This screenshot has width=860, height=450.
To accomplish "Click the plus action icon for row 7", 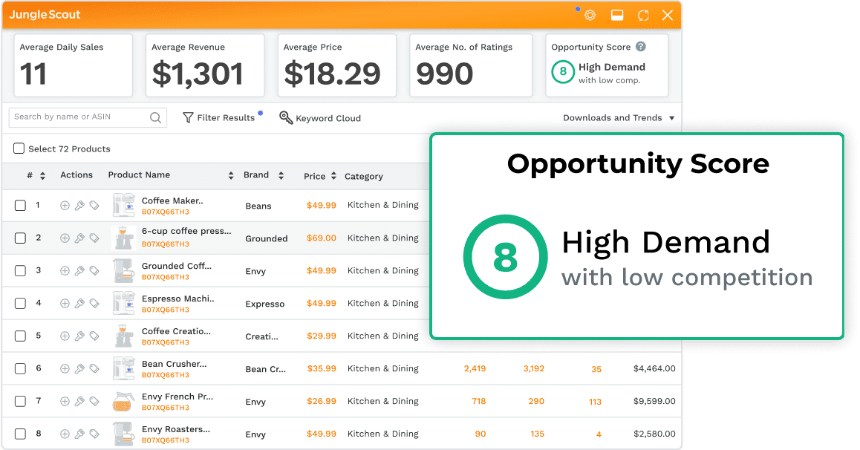I will point(65,402).
